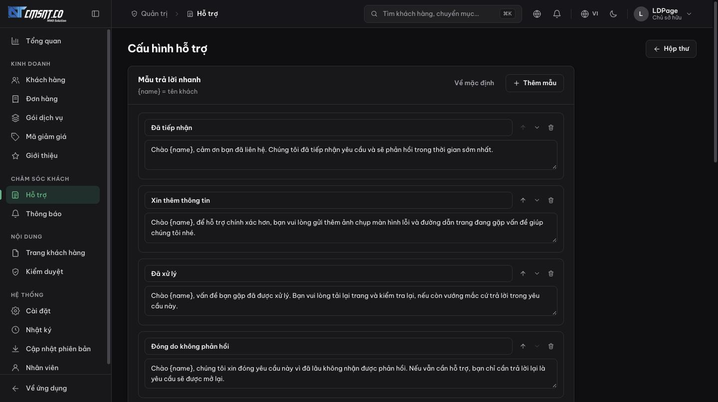Screen dimensions: 718x402
Task: Open Thông báo sidebar item
Action: tap(53, 214)
